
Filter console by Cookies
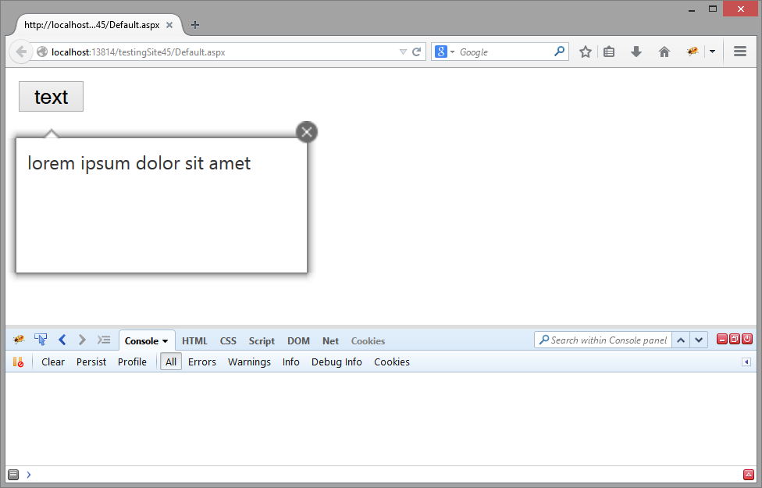click(392, 362)
